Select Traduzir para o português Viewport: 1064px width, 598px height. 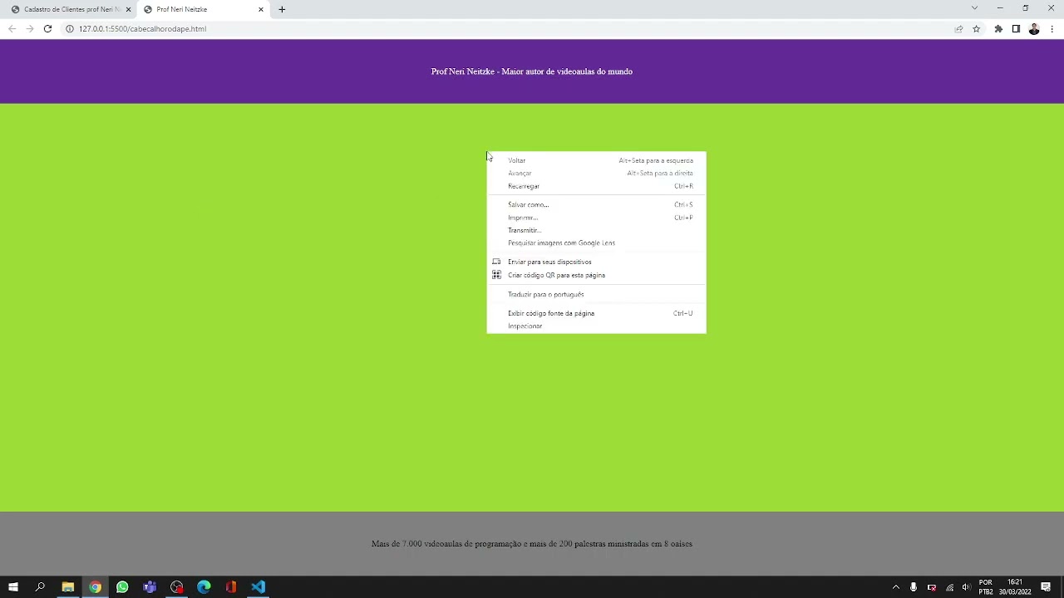point(596,294)
